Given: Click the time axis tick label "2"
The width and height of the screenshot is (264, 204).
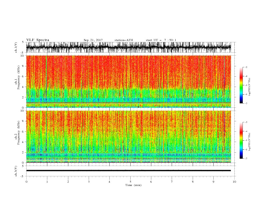Looking at the screenshot, I should point(68,182).
